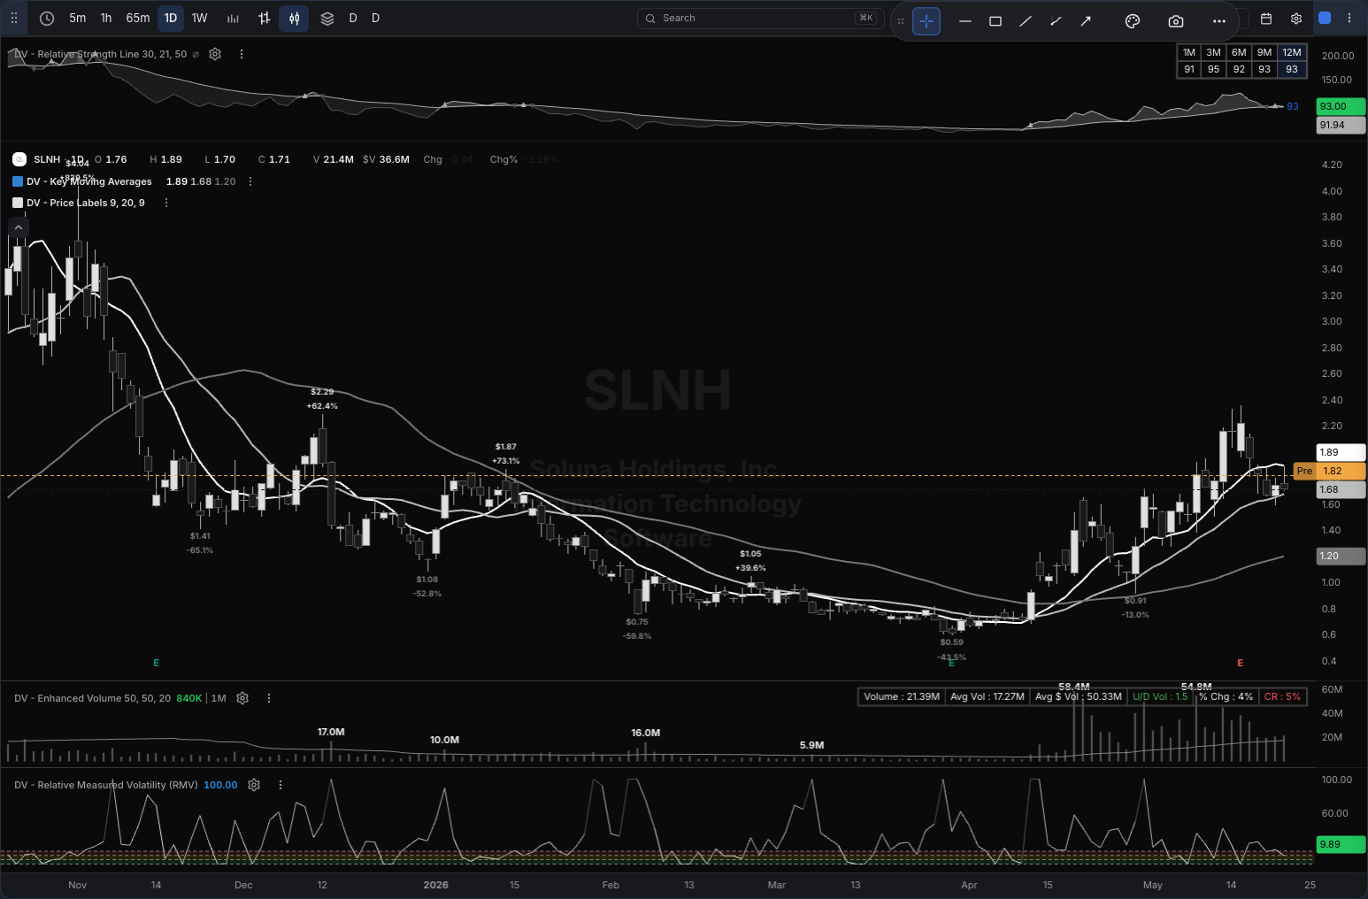Select the rectangle drawing tool
Image resolution: width=1368 pixels, height=899 pixels.
995,20
